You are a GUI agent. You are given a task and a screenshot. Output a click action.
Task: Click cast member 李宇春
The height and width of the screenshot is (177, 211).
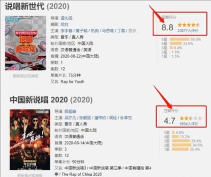tap(66, 31)
